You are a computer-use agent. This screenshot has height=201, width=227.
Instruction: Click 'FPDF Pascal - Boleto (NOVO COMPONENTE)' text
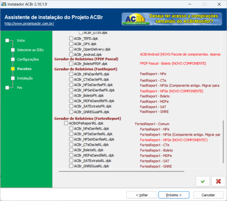pos(173,64)
